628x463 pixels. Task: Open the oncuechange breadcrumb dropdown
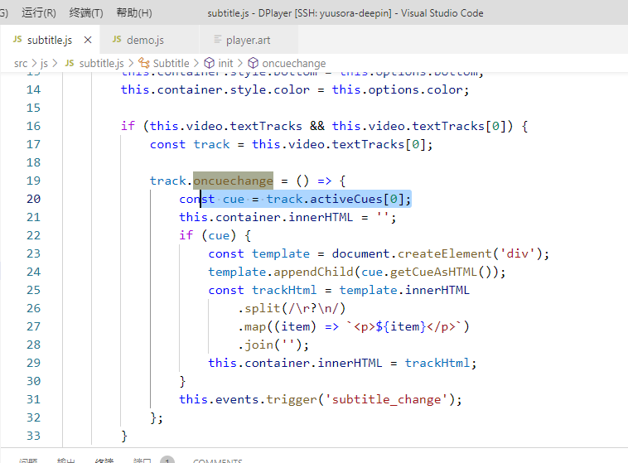(x=294, y=63)
